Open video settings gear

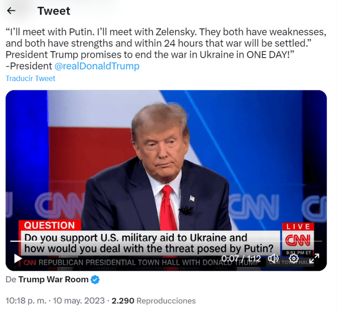[294, 259]
